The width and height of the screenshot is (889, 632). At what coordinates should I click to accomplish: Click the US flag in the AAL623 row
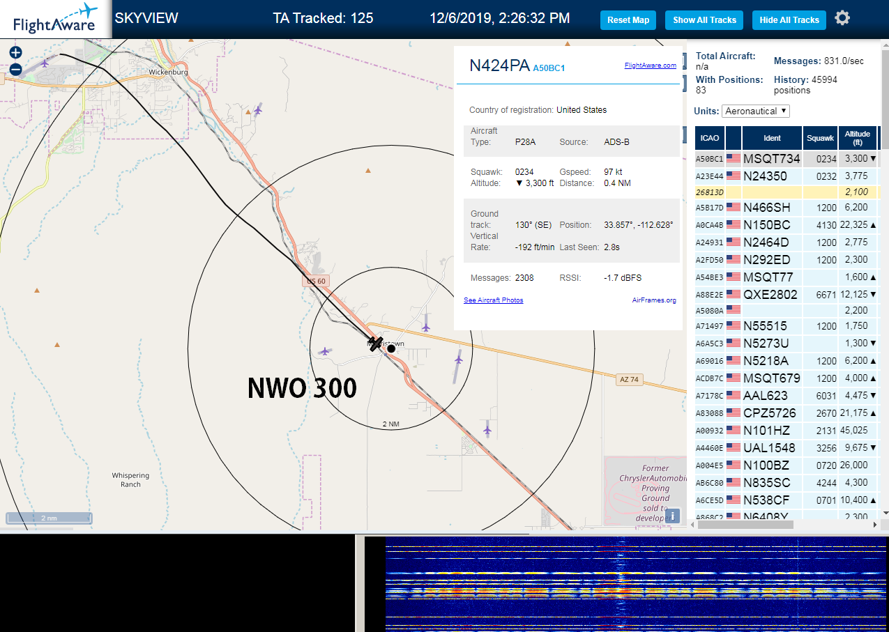click(x=734, y=396)
